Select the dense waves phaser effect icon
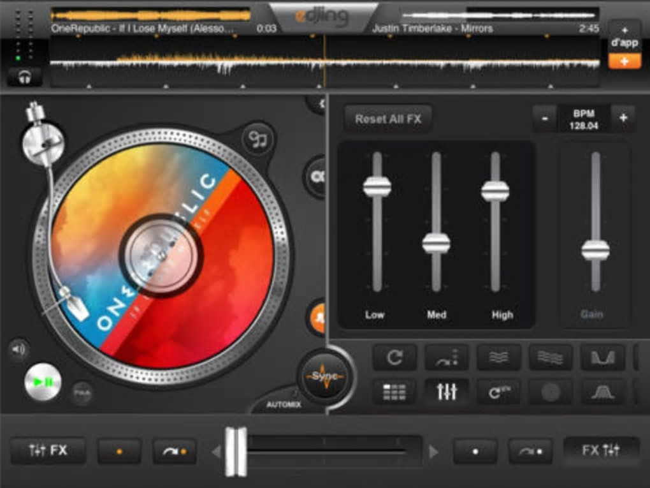650x488 pixels. tap(551, 357)
